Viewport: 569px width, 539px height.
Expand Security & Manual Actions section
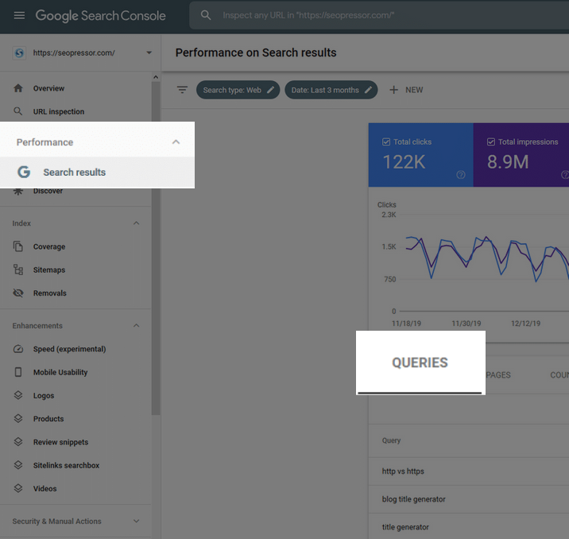pyautogui.click(x=137, y=521)
